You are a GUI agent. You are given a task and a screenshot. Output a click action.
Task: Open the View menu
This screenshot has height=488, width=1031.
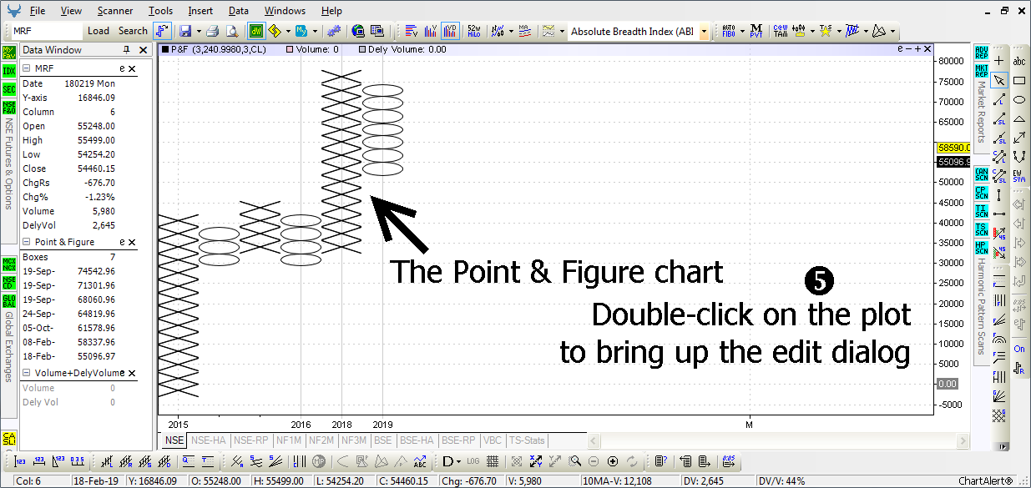pyautogui.click(x=71, y=11)
